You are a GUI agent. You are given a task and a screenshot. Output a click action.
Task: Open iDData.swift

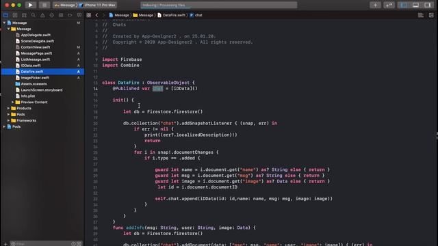pyautogui.click(x=31, y=66)
